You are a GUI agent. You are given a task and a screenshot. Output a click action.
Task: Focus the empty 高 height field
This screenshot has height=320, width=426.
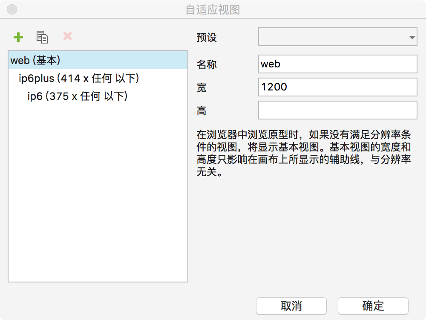338,110
